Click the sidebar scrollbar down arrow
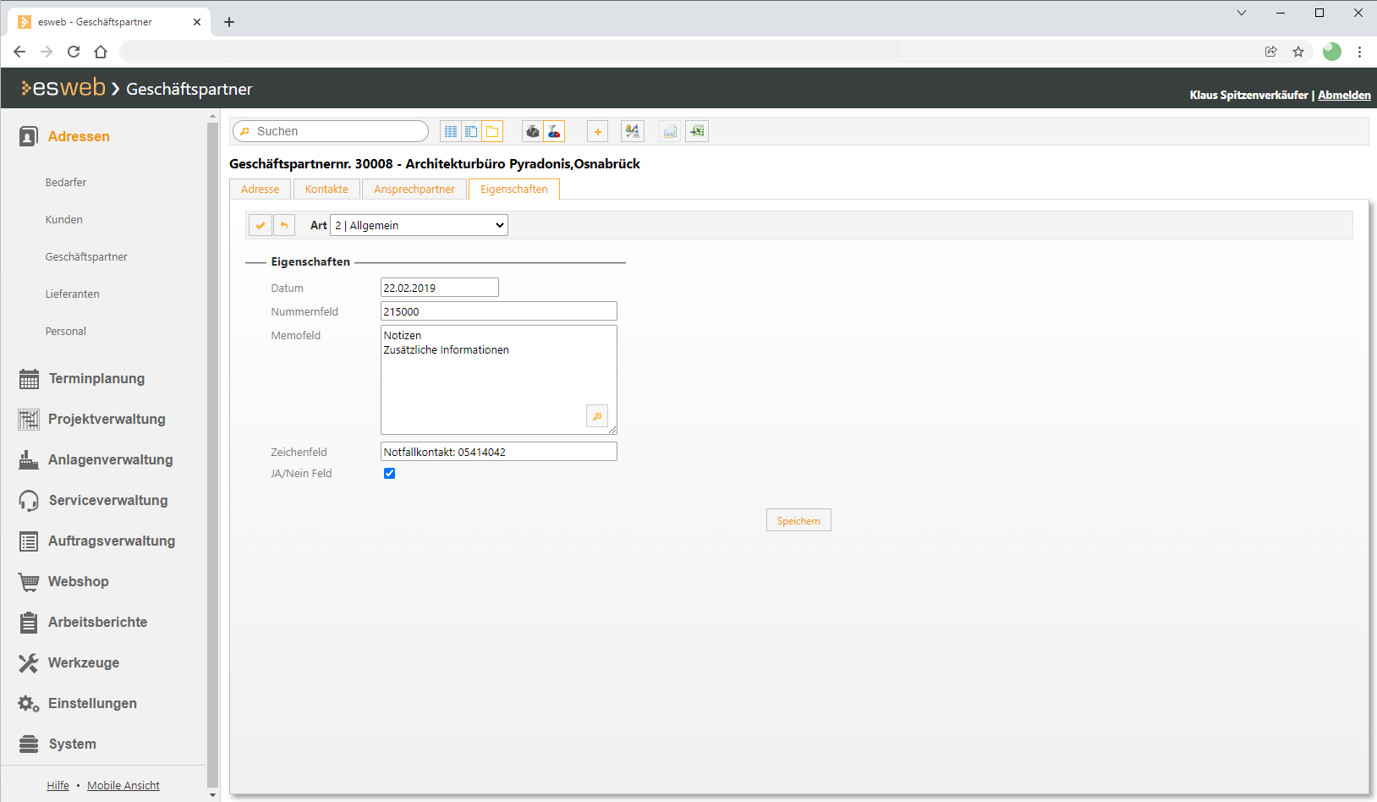1377x802 pixels. (212, 795)
